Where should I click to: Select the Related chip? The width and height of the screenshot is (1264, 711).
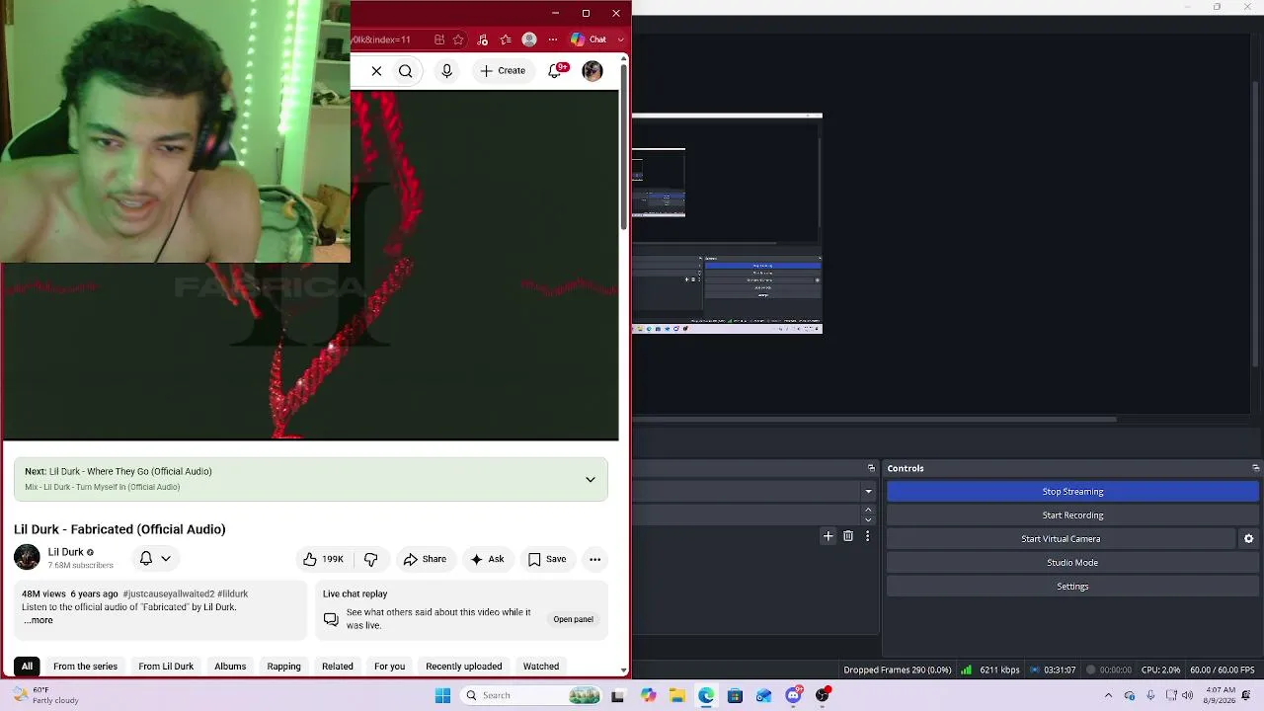[x=337, y=667]
